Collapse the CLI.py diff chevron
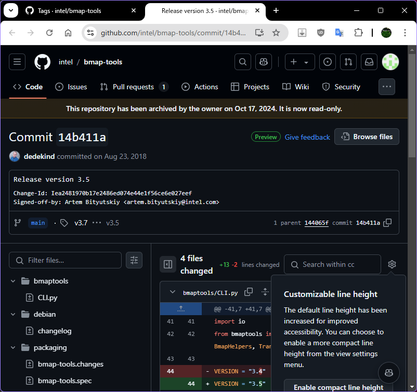Viewport: 417px width, 392px height. [172, 291]
